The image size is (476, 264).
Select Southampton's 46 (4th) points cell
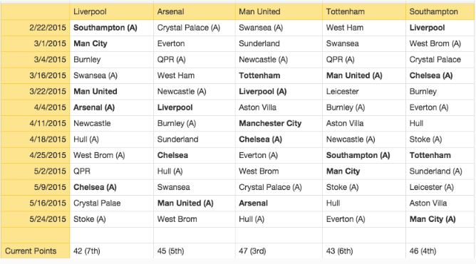click(x=440, y=251)
